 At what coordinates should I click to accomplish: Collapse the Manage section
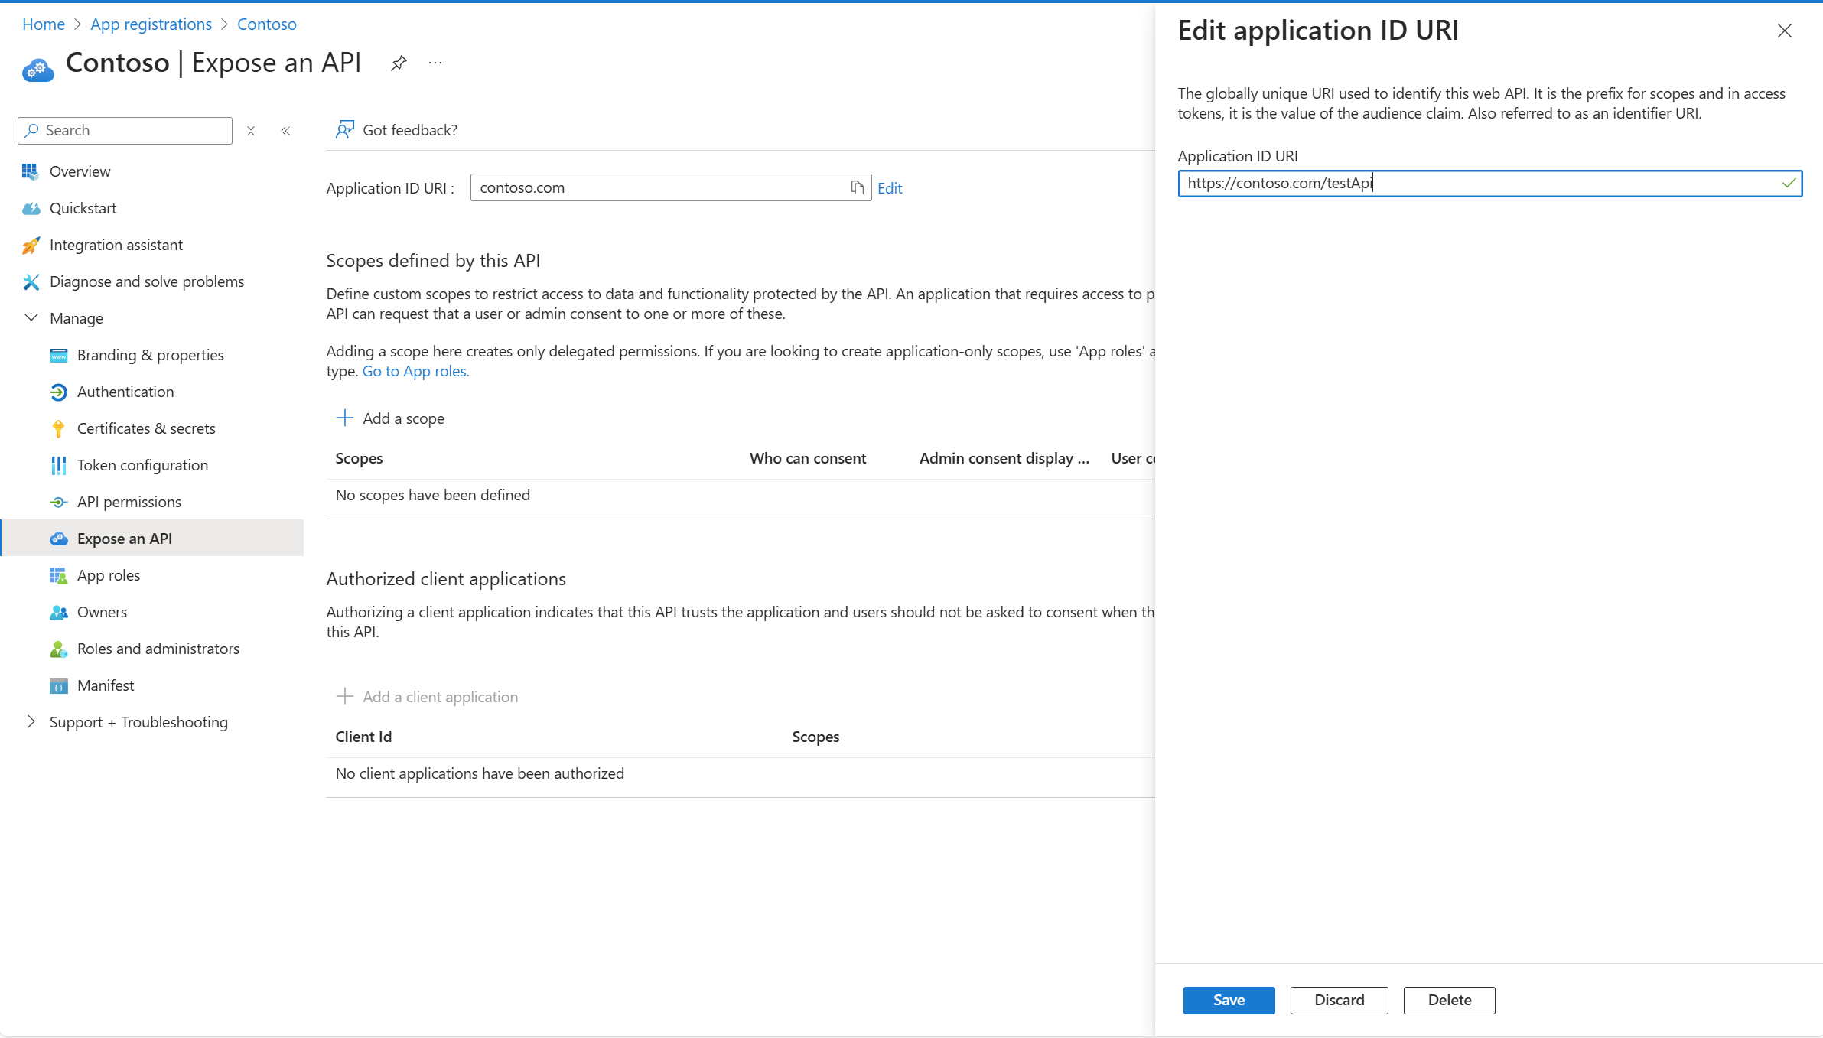[31, 318]
